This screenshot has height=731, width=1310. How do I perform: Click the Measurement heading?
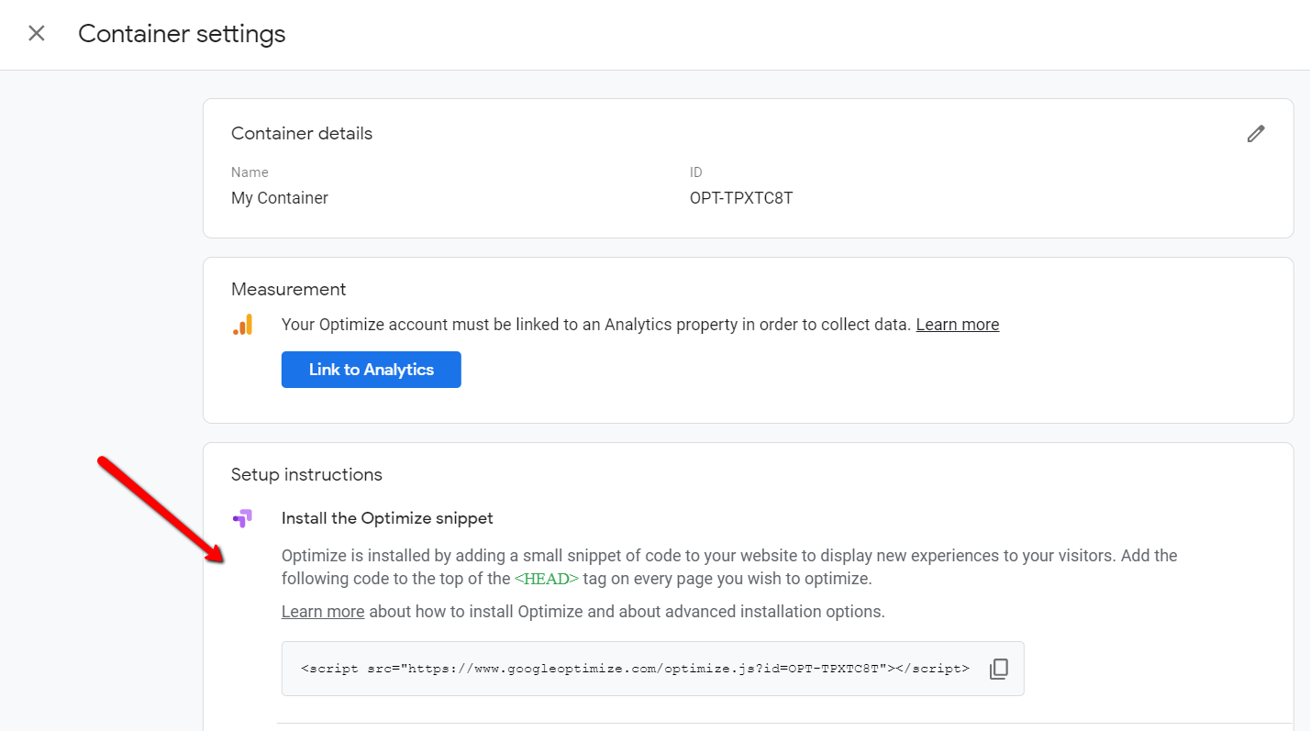289,290
